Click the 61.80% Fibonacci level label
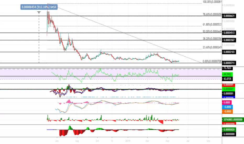Image resolution: width=244 pixels, height=144 pixels. pyautogui.click(x=212, y=24)
